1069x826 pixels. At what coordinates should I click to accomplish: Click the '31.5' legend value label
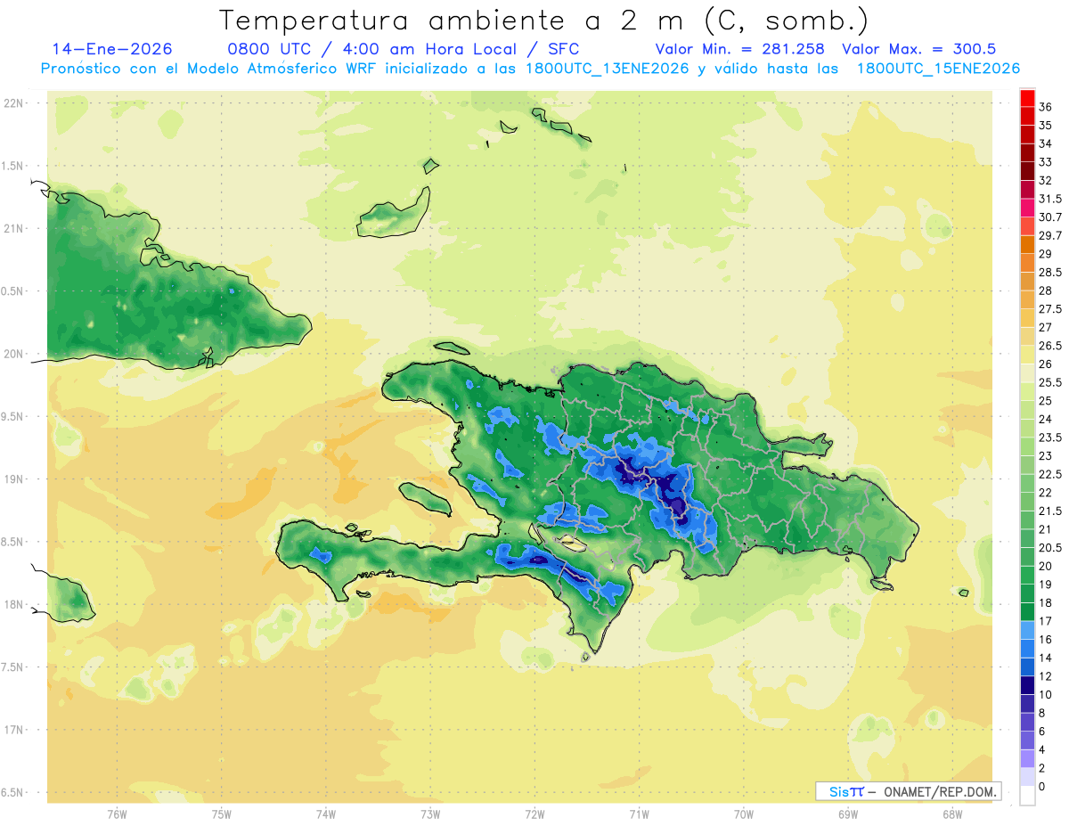1050,199
